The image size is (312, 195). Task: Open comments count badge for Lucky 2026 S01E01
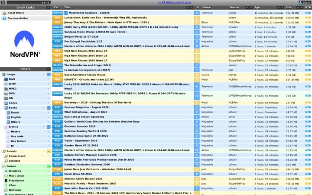[x=197, y=96]
